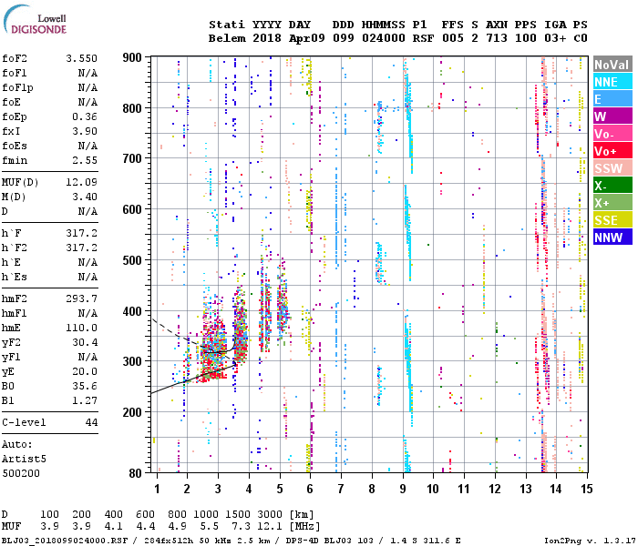Click the 300 km height axis label
The width and height of the screenshot is (638, 546).
[x=132, y=361]
